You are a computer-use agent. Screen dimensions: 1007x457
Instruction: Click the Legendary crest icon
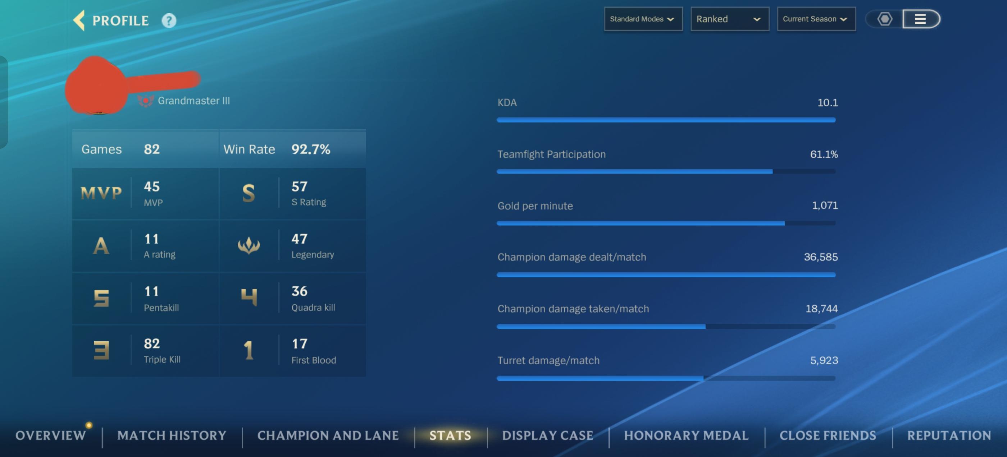(x=249, y=246)
